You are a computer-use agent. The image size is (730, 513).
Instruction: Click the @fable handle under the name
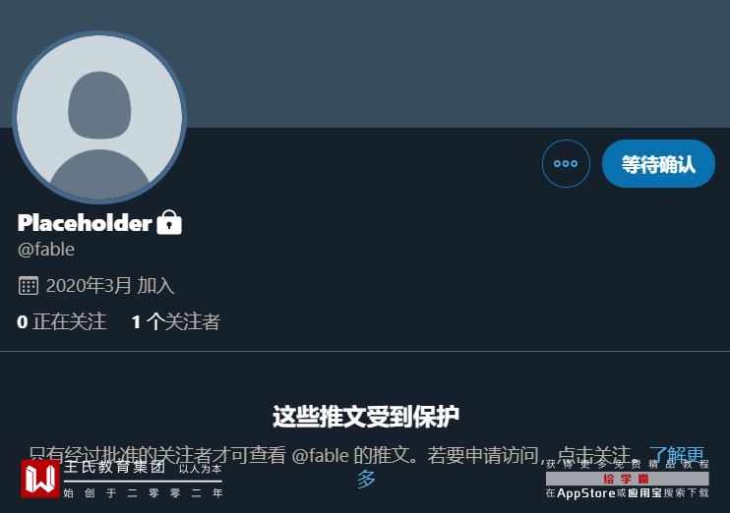coord(46,250)
